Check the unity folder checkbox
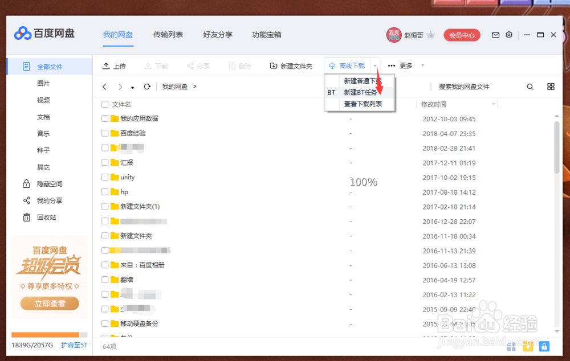Screen dimensions: 570x361 click(105, 177)
